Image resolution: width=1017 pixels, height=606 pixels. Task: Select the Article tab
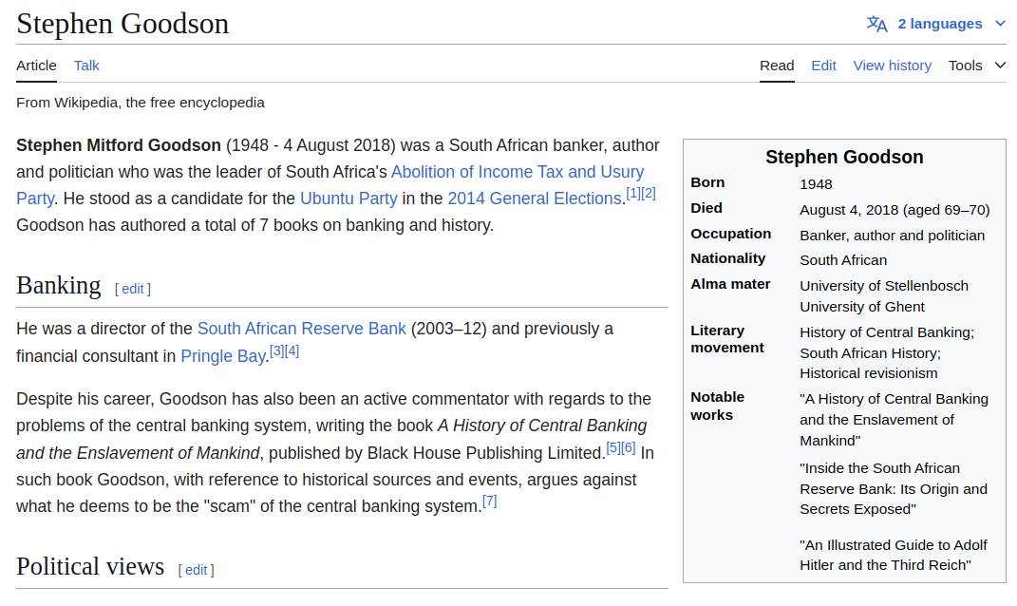click(x=36, y=65)
